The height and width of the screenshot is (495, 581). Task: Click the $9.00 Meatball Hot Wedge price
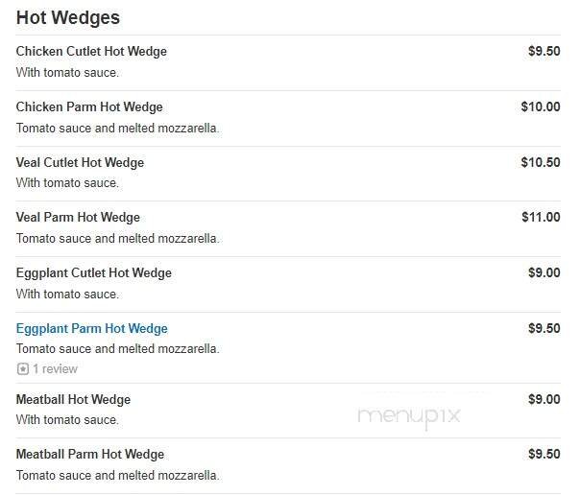coord(544,400)
